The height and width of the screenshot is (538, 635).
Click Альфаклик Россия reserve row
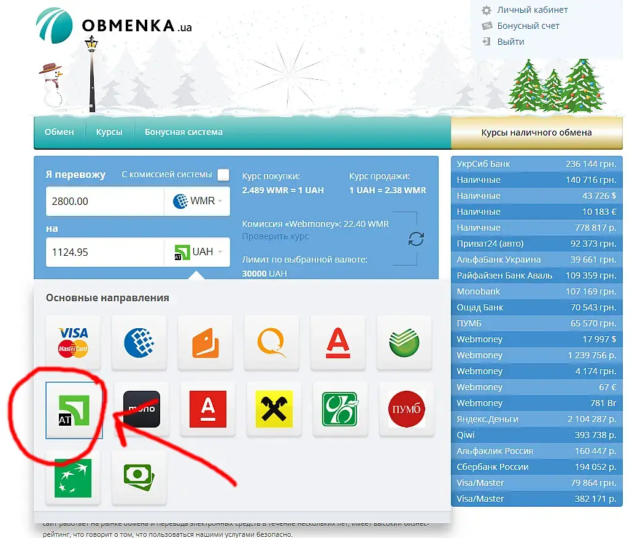537,451
